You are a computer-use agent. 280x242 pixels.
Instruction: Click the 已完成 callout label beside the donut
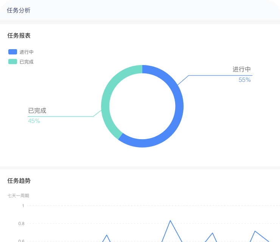pos(37,111)
